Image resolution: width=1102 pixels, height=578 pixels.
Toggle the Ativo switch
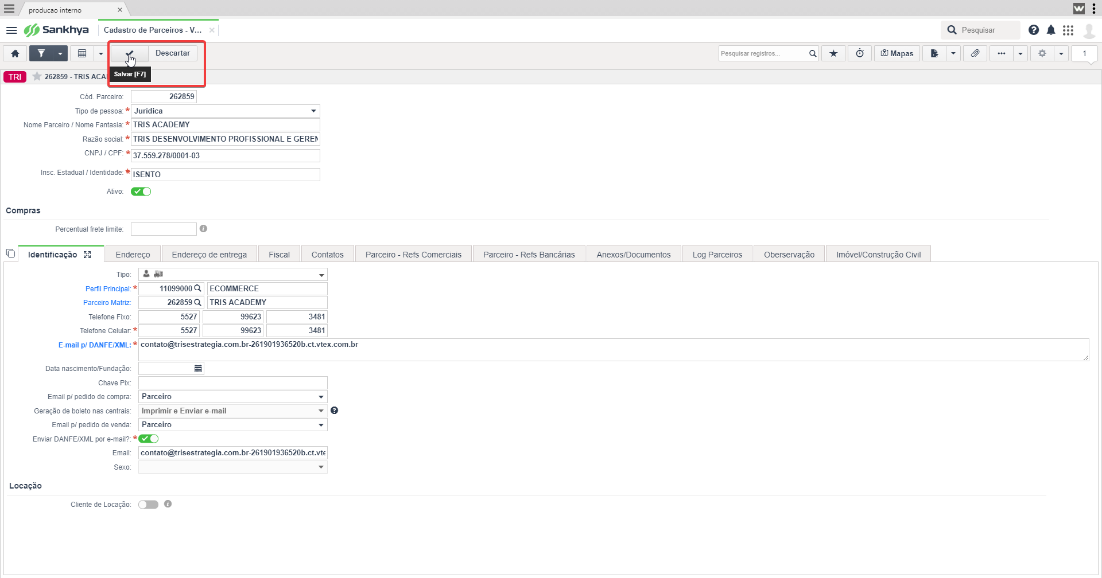[141, 192]
